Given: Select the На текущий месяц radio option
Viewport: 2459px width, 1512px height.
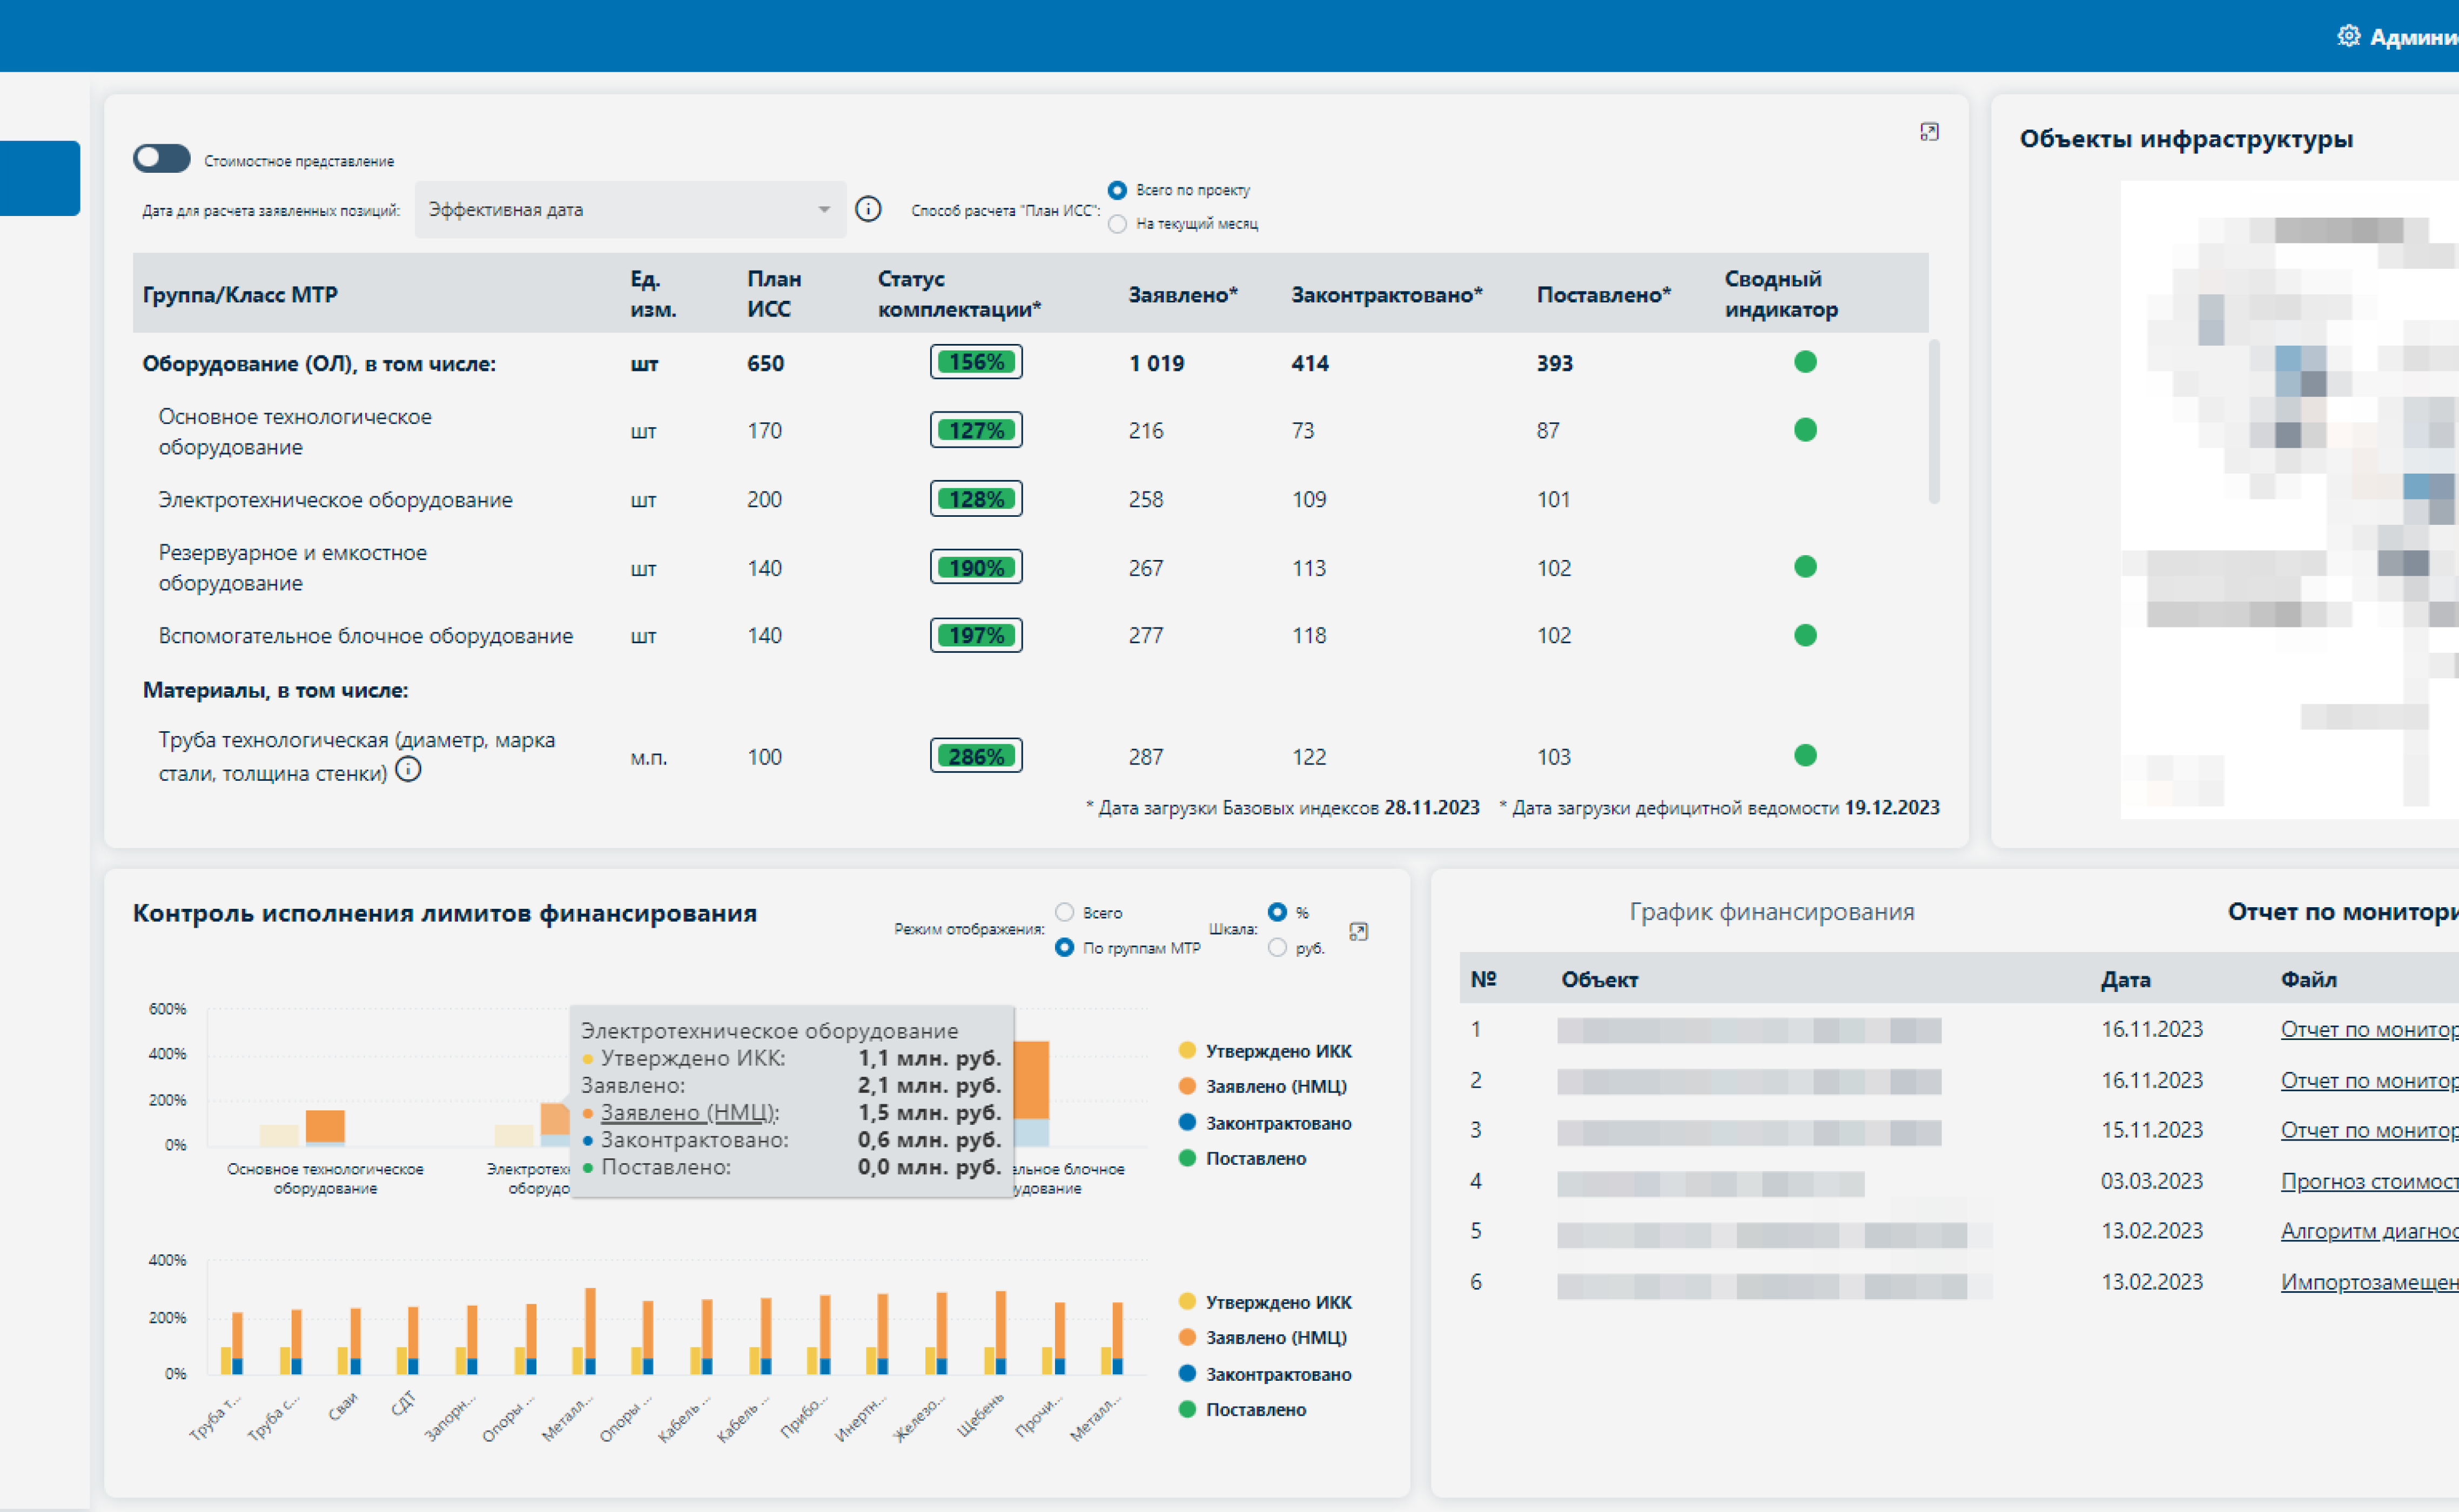Looking at the screenshot, I should click(1118, 224).
